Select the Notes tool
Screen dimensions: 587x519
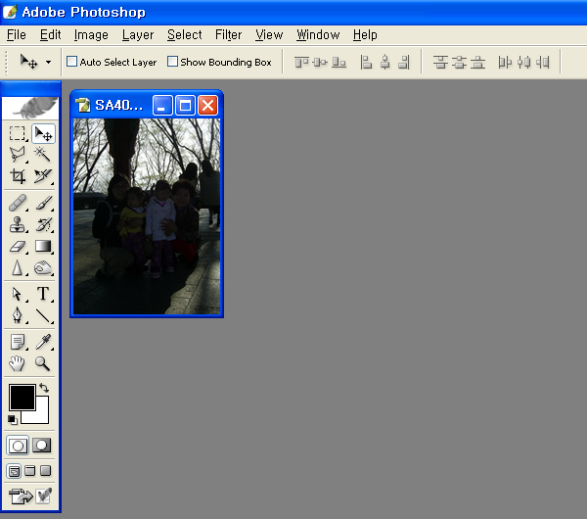point(18,342)
